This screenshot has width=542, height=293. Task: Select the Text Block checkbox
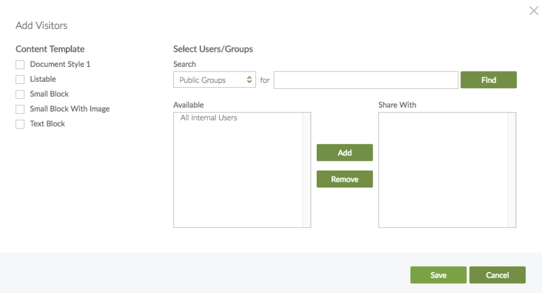(x=20, y=124)
